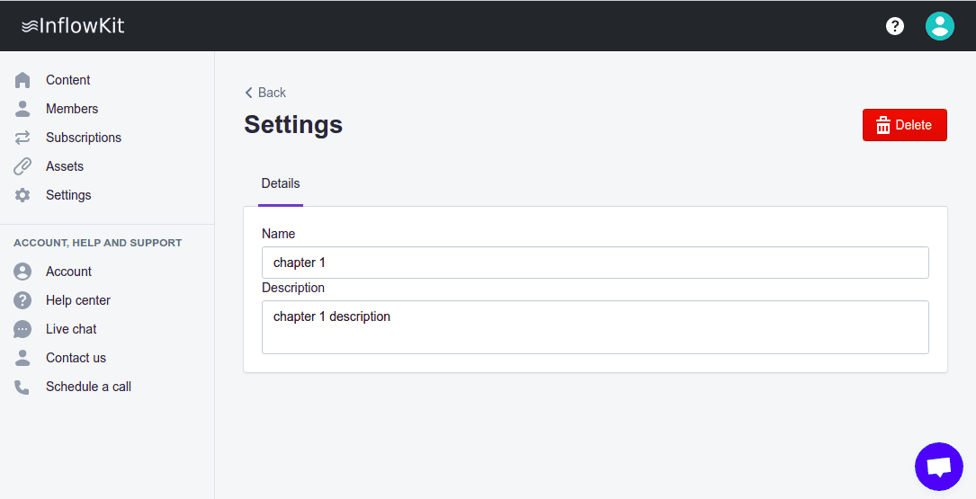The image size is (976, 499).
Task: Click the Subscriptions arrows icon
Action: coord(22,138)
